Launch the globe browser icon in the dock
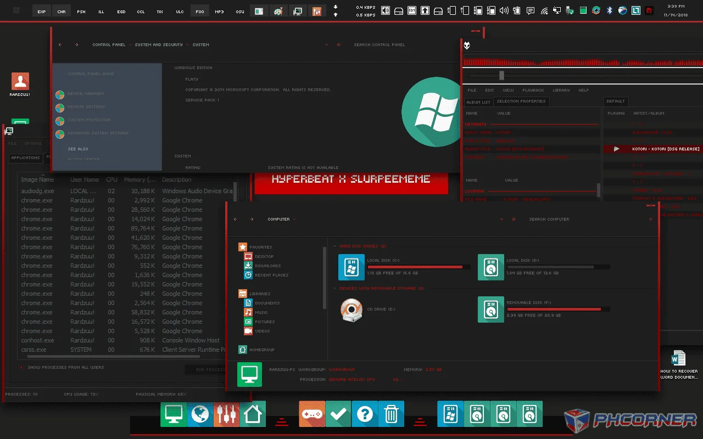Screen dimensions: 703x439 [x=200, y=414]
